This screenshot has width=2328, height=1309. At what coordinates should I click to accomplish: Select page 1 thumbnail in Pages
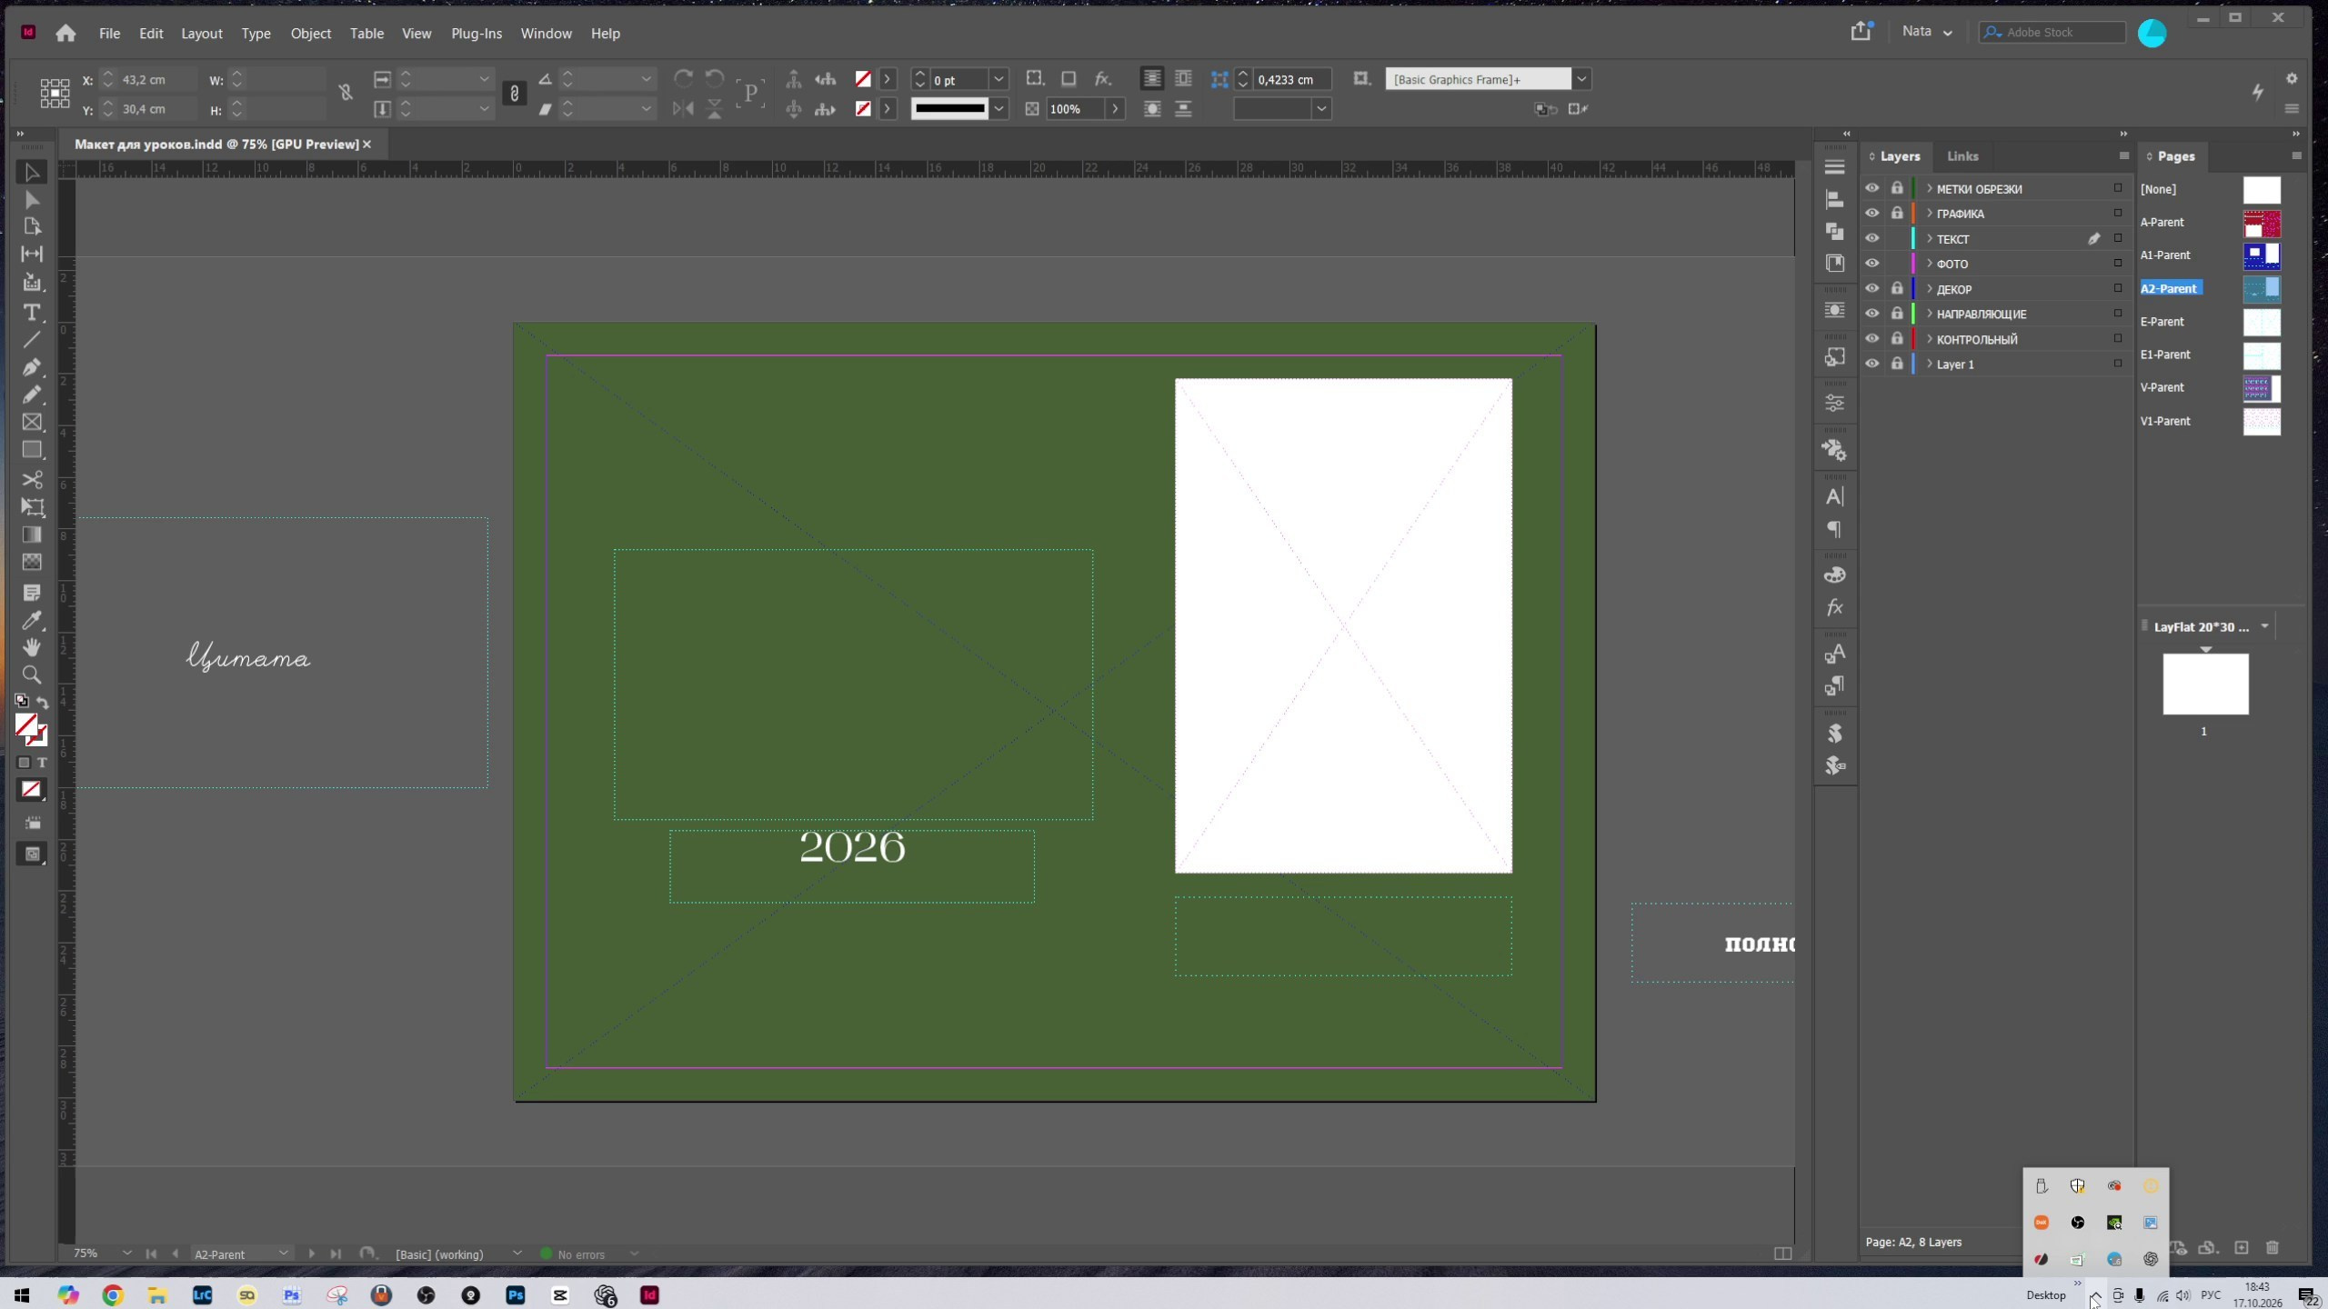(x=2205, y=684)
